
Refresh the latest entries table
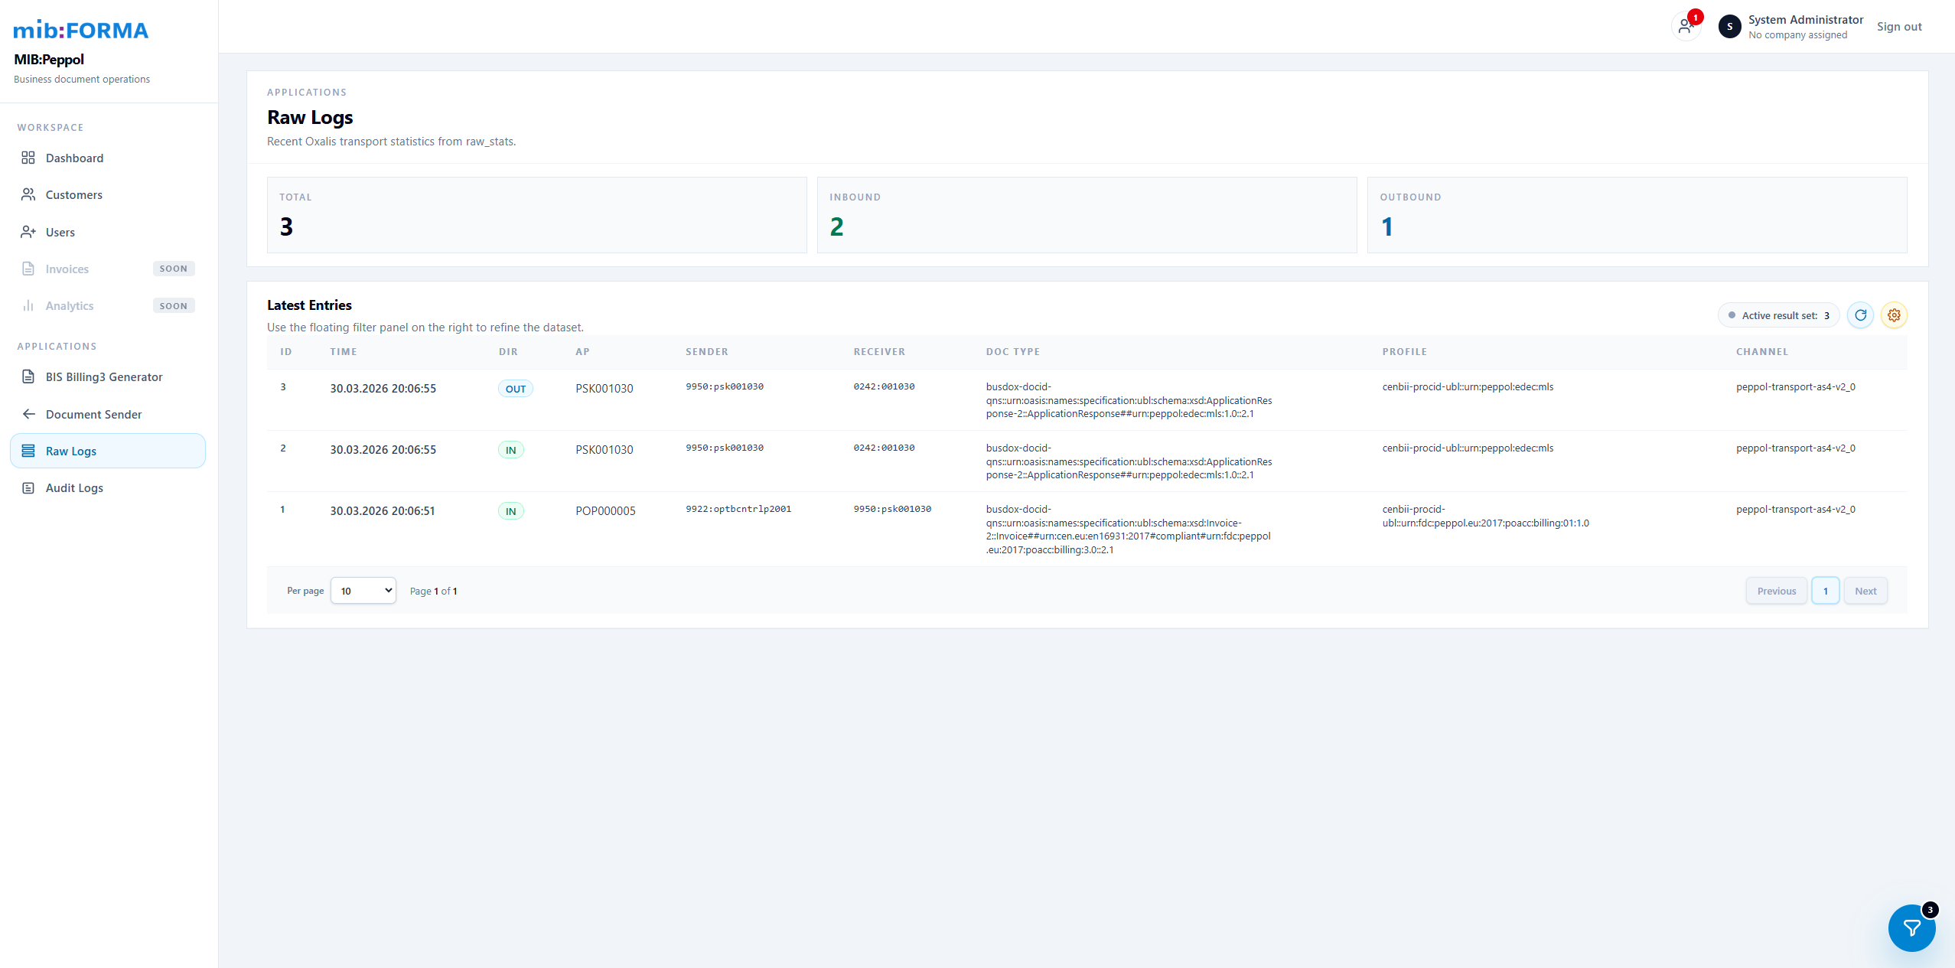[1860, 315]
